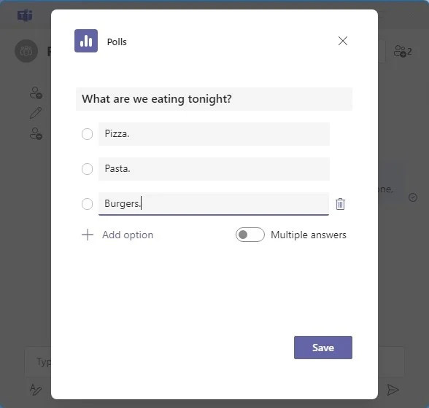Image resolution: width=429 pixels, height=408 pixels.
Task: Select the Pizza radio button
Action: [x=87, y=134]
